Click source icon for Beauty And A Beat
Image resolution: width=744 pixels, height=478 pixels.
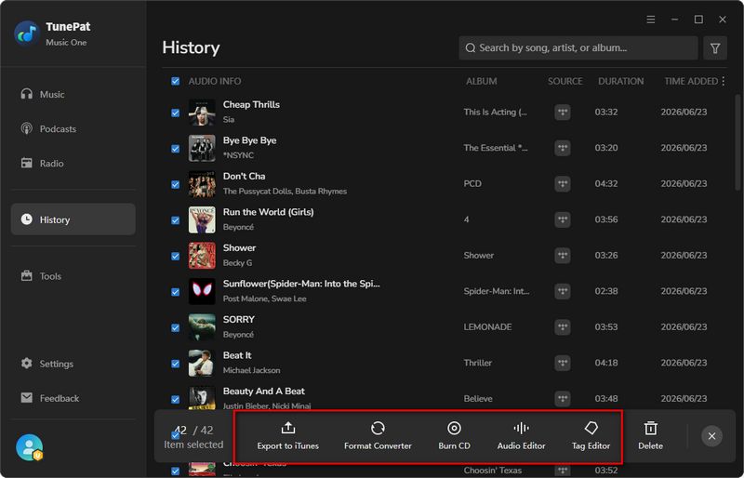(563, 399)
